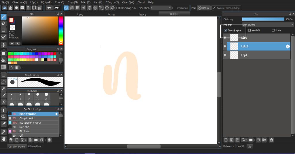Click the Đặt lại button

tap(203, 8)
